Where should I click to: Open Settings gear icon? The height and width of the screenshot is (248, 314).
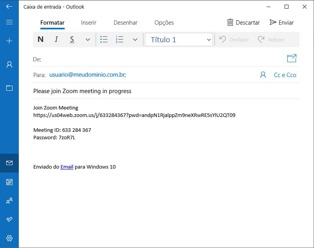[x=9, y=238]
